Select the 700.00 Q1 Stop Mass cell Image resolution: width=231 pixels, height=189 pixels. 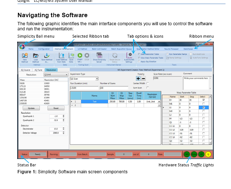[122, 102]
